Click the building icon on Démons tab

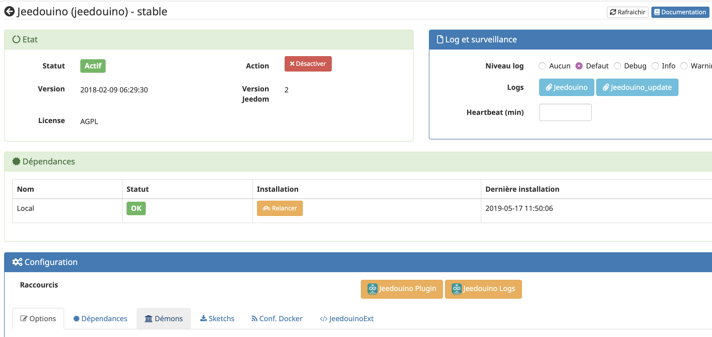148,319
